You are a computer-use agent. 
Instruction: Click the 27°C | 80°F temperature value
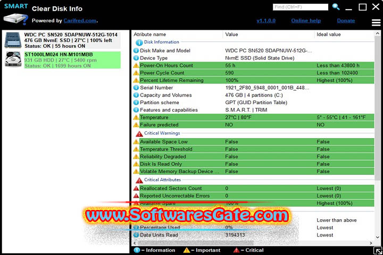click(238, 117)
